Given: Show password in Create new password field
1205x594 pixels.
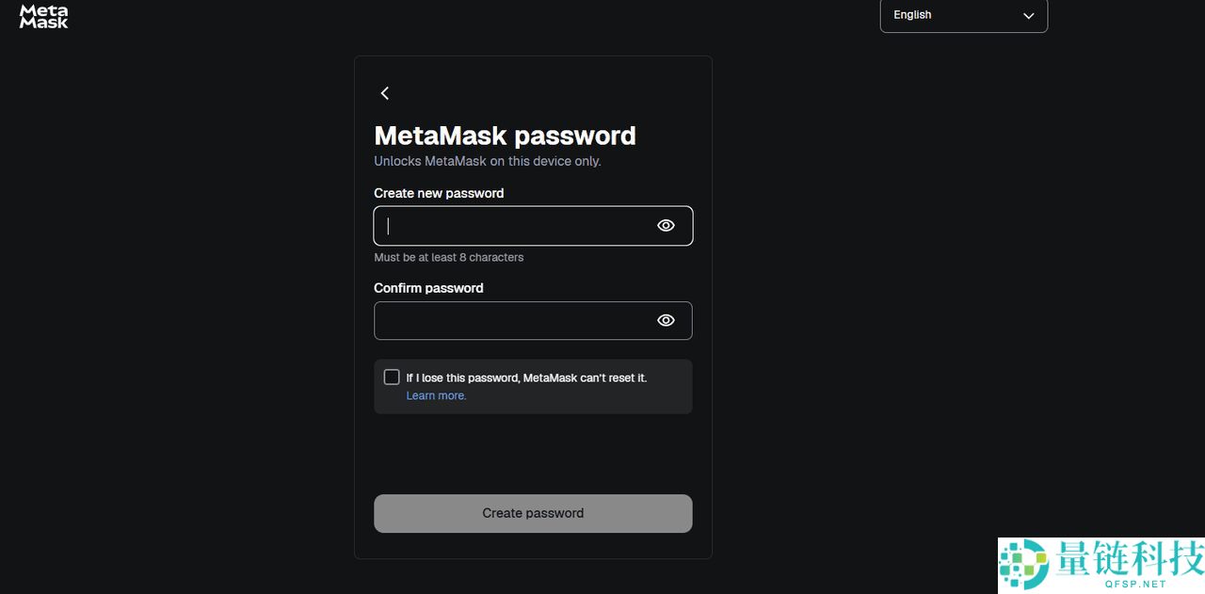Looking at the screenshot, I should point(666,225).
